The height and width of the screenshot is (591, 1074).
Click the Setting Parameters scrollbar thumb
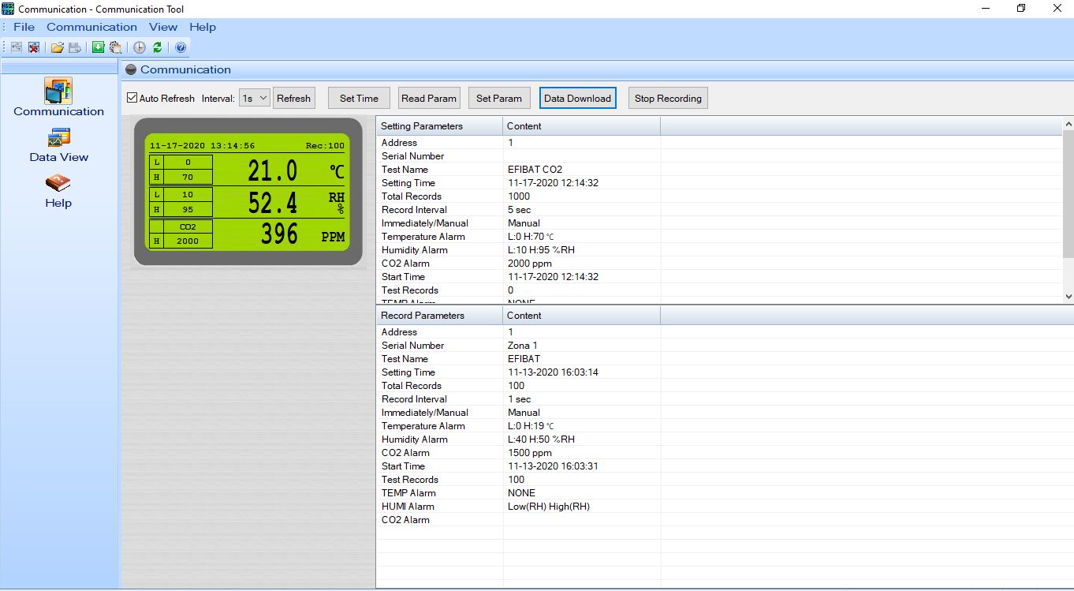(x=1068, y=194)
